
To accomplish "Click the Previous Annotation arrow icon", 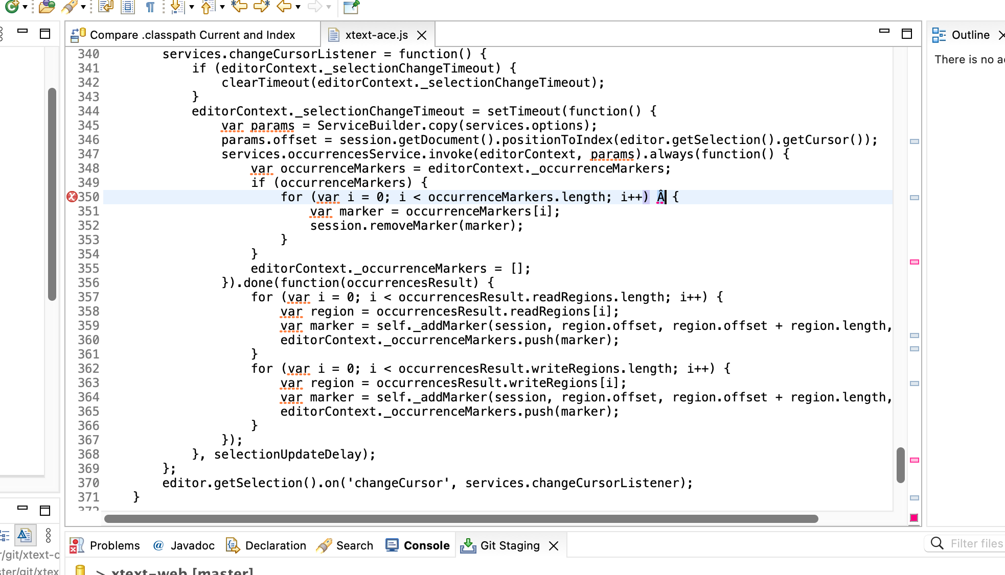I will [x=207, y=7].
